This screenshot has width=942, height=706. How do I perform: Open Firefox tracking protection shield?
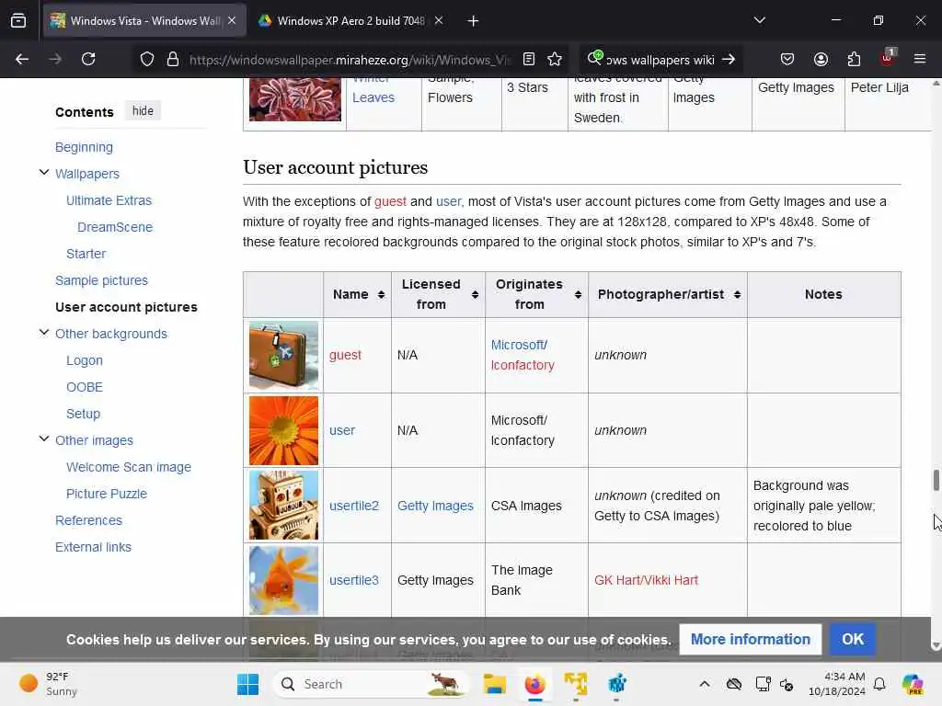[147, 59]
